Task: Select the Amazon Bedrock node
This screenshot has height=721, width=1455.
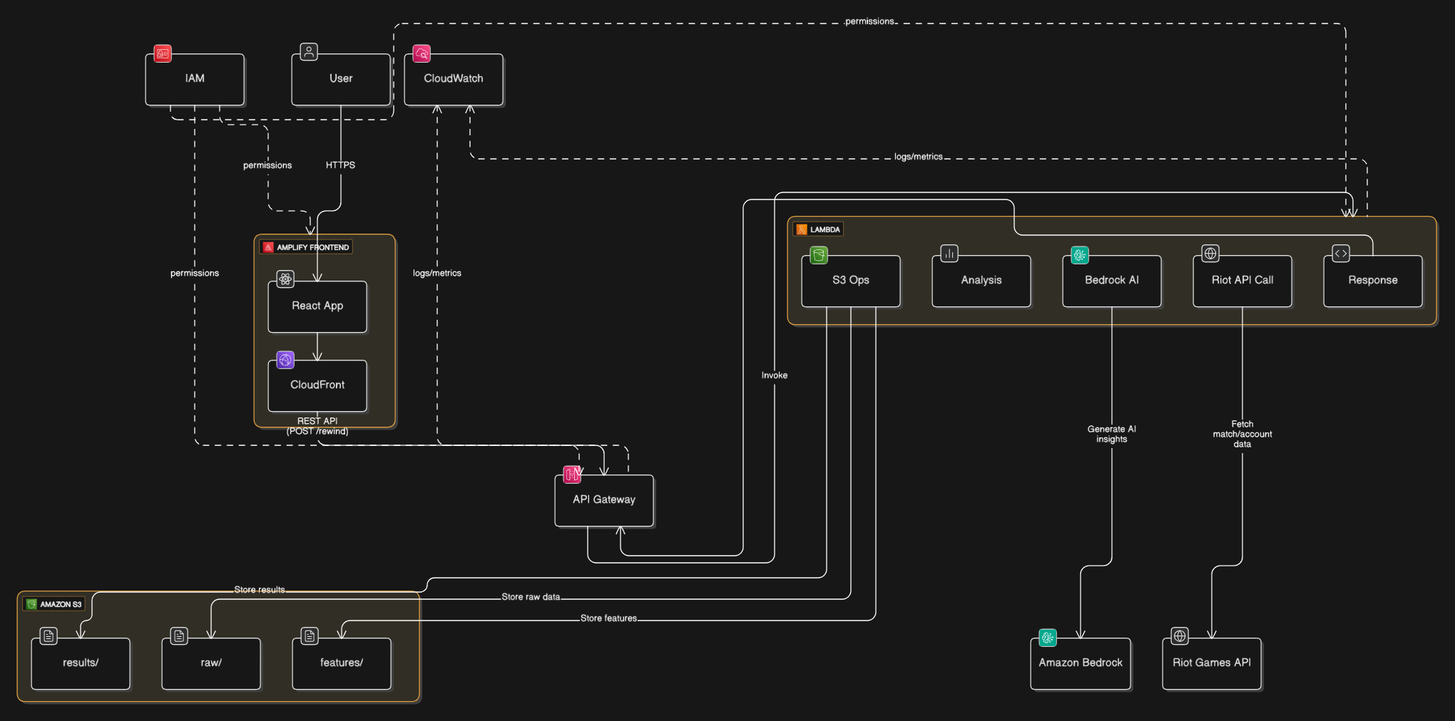Action: 1081,663
